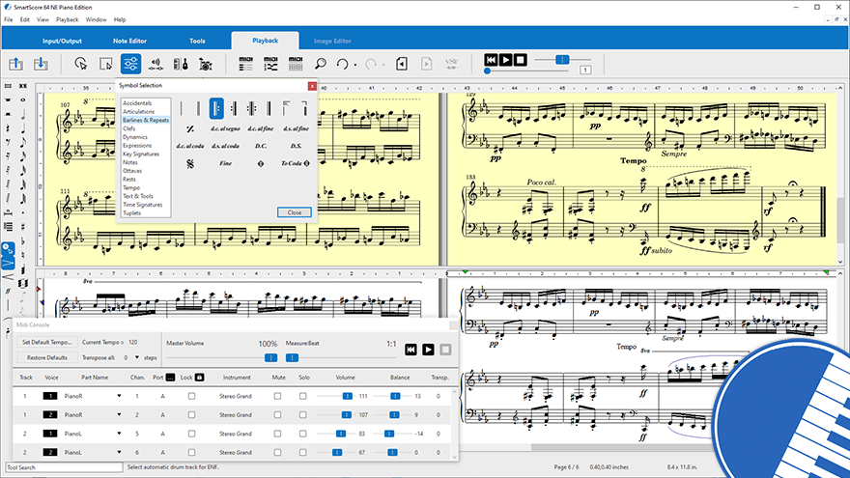Select the segno sign symbol
This screenshot has width=850, height=478.
pos(189,163)
